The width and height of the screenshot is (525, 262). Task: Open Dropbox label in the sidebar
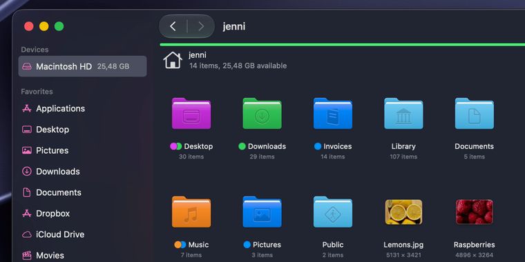point(53,213)
